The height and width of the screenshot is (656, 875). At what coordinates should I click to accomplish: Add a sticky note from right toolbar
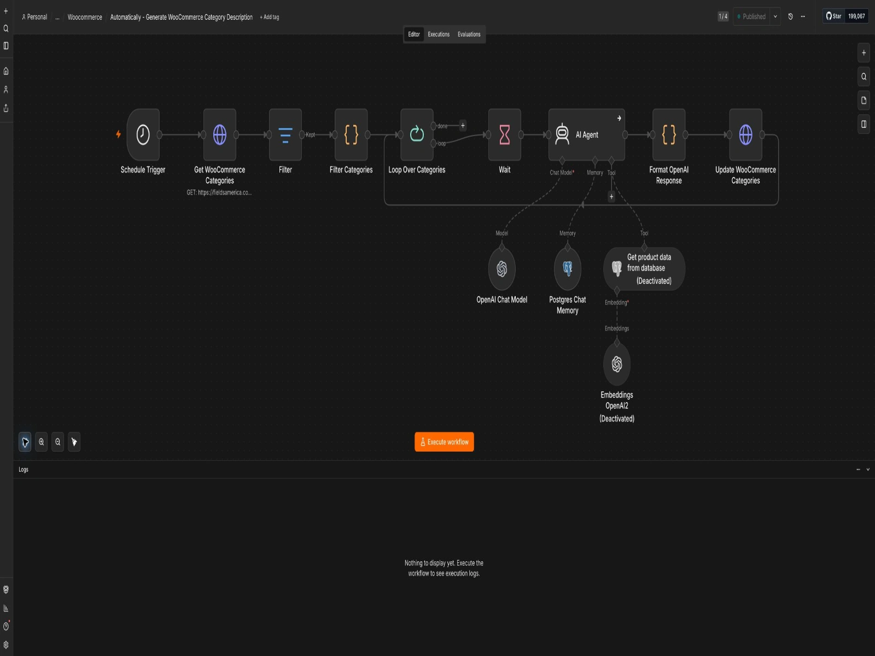point(864,101)
